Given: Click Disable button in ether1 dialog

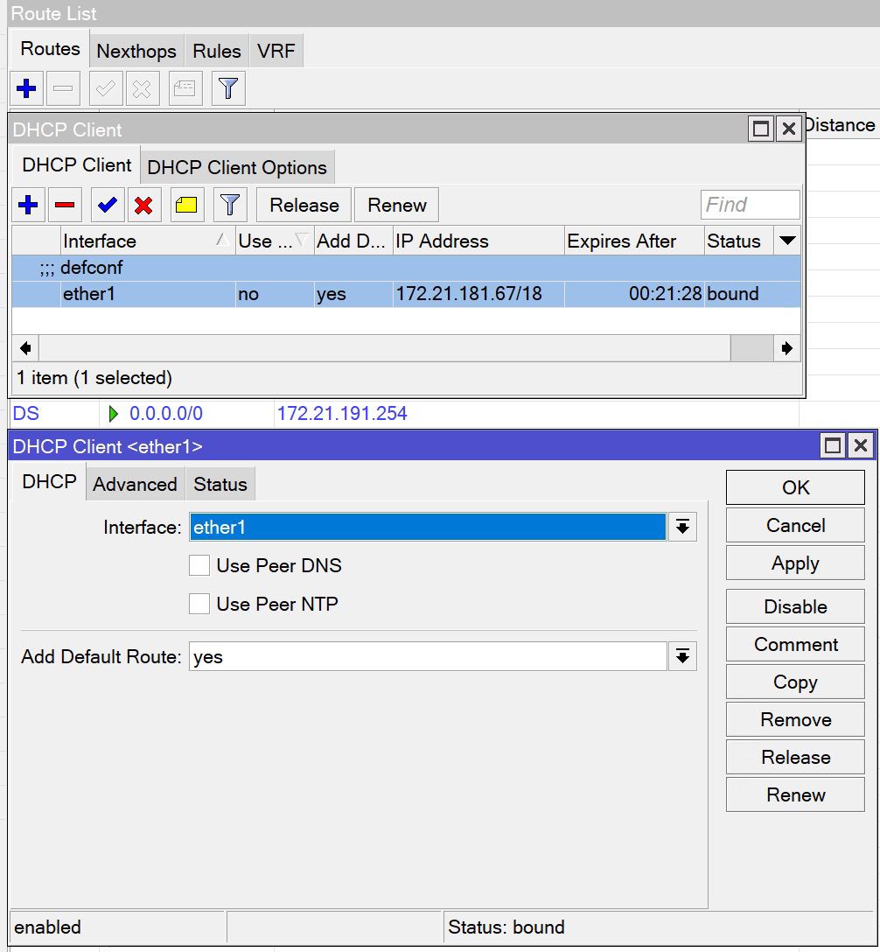Looking at the screenshot, I should pos(795,606).
